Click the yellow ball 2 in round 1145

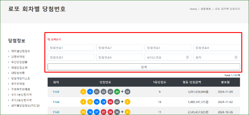pyautogui.click(x=83, y=92)
